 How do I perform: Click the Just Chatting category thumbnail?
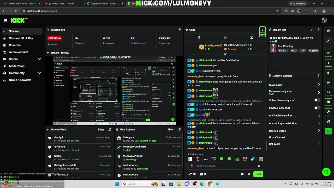(x=273, y=48)
